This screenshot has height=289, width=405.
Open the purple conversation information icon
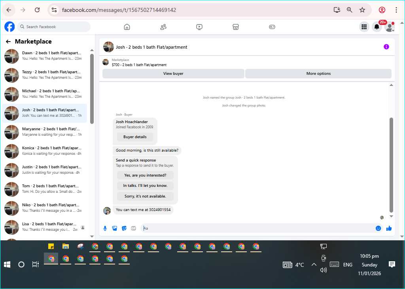[x=386, y=47]
